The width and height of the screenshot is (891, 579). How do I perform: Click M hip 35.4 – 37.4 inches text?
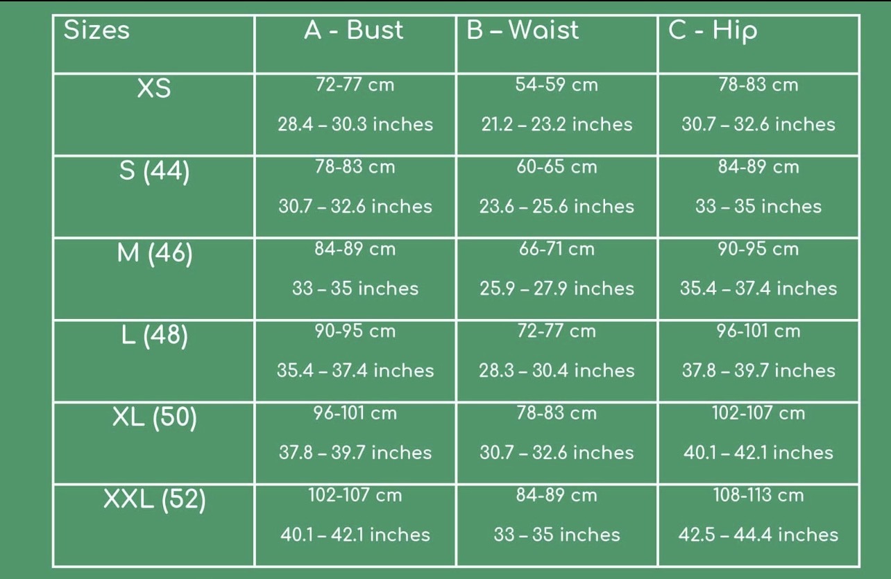[758, 288]
